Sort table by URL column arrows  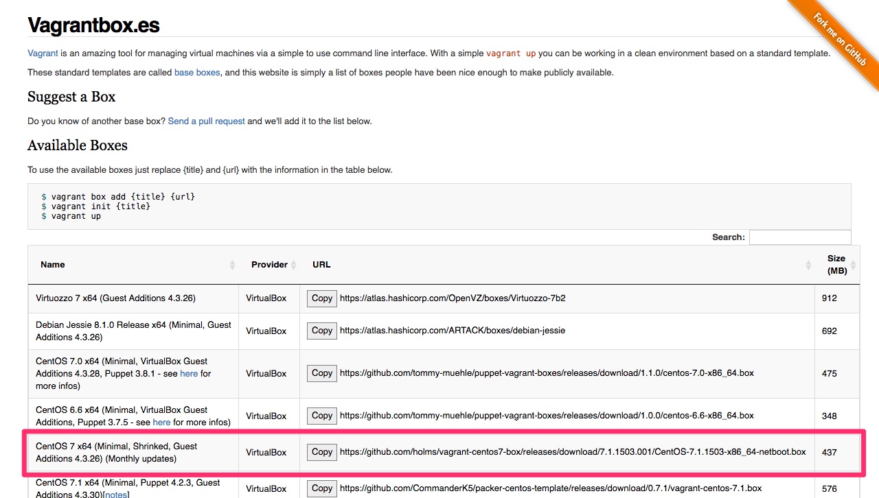tap(808, 265)
